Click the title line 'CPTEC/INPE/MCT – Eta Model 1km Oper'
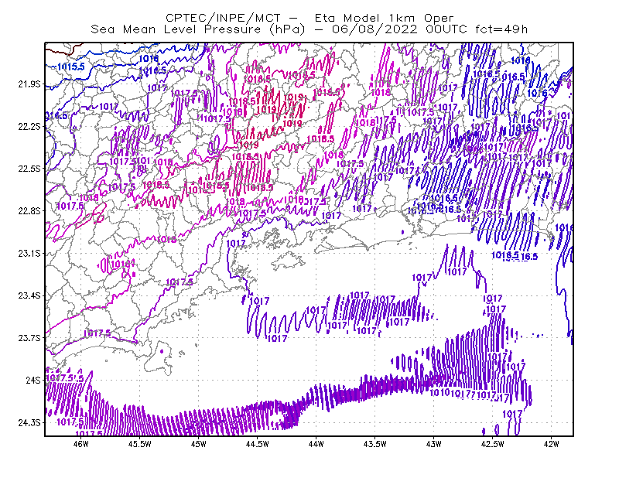Image resolution: width=619 pixels, height=478 pixels. [309, 18]
